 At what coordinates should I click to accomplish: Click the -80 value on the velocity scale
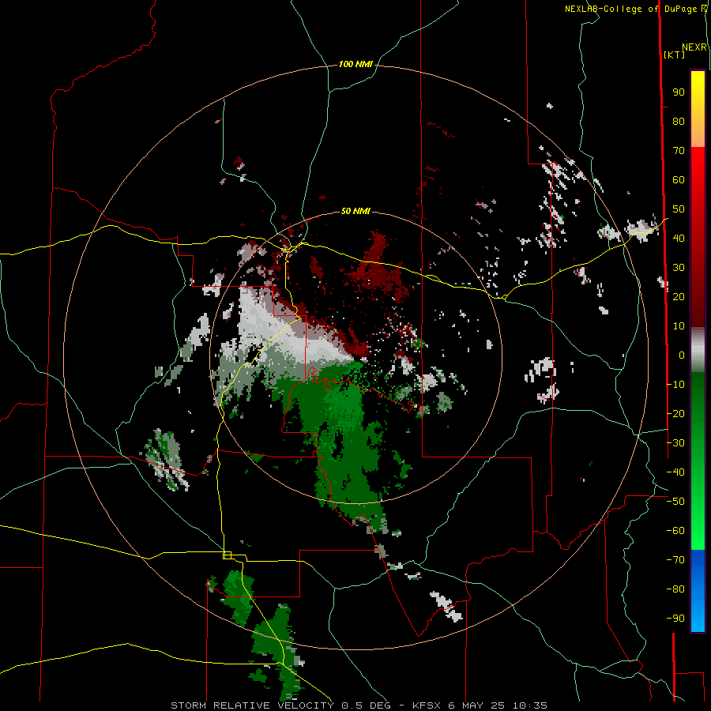click(x=675, y=589)
